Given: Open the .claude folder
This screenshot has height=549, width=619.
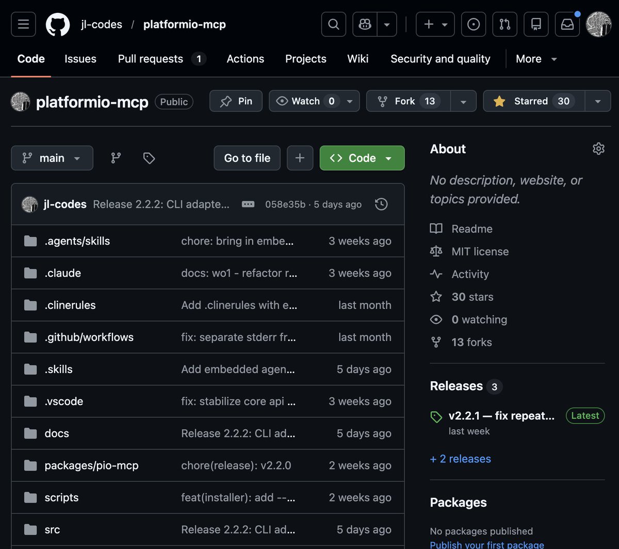Looking at the screenshot, I should 63,273.
